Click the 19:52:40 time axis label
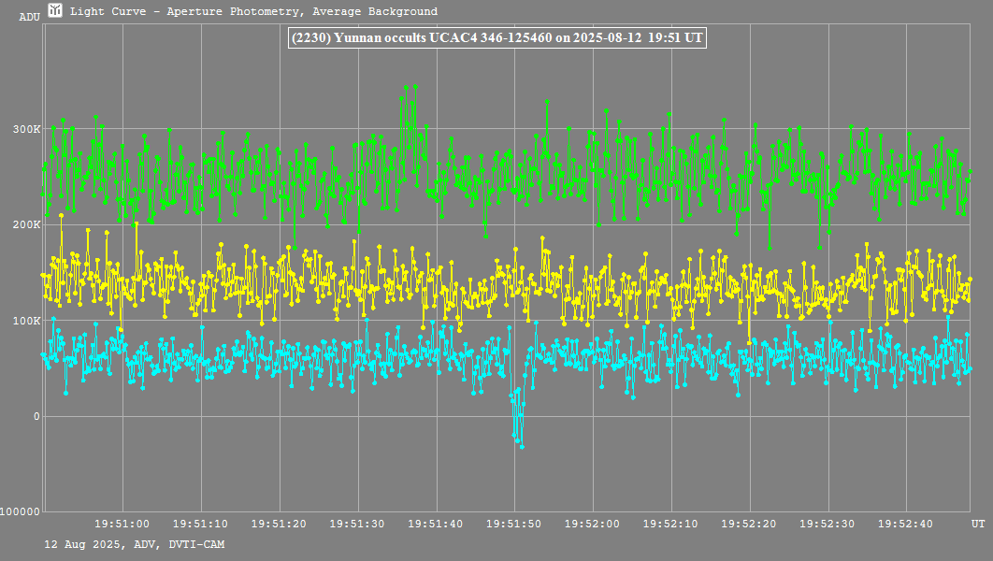Image resolution: width=993 pixels, height=561 pixels. pos(907,524)
